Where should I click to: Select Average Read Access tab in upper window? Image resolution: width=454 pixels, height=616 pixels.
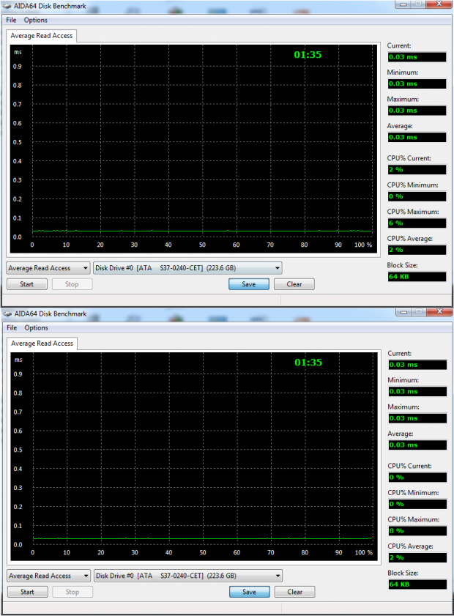coord(42,36)
